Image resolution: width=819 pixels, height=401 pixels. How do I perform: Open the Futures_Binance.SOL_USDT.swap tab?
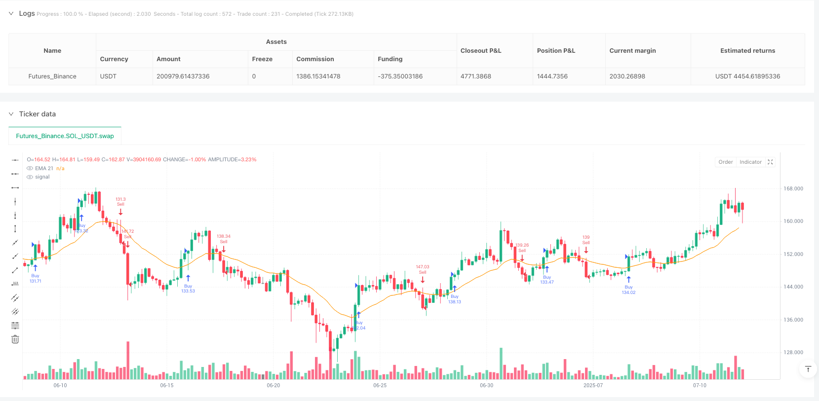click(65, 136)
